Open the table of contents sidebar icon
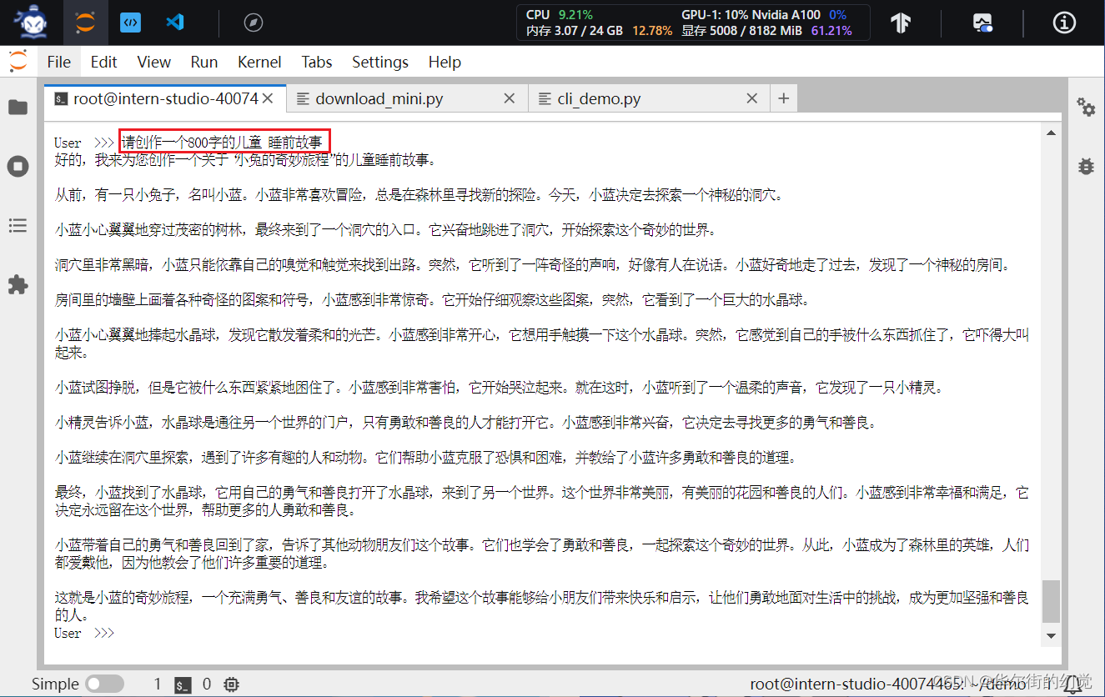The height and width of the screenshot is (697, 1105). click(x=18, y=225)
